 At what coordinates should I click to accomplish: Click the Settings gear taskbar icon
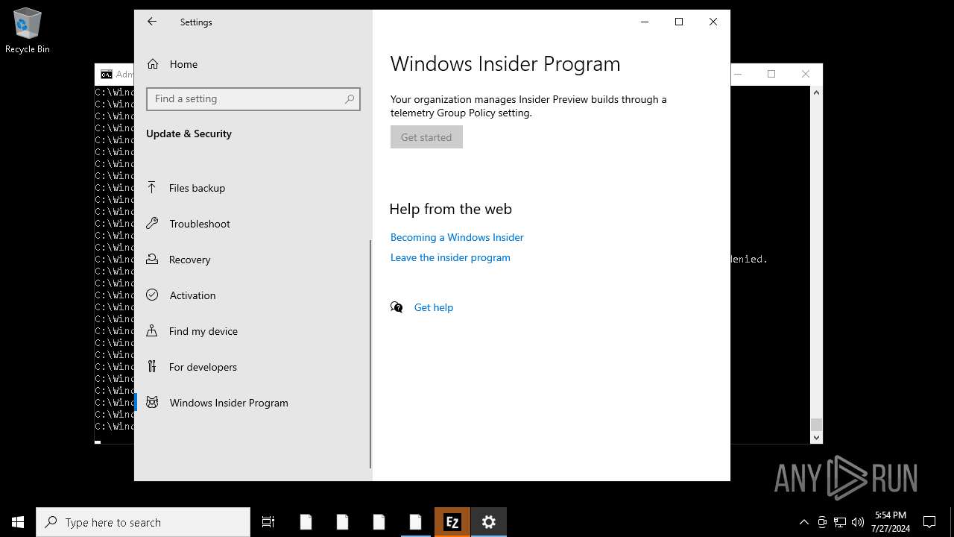[x=489, y=522]
